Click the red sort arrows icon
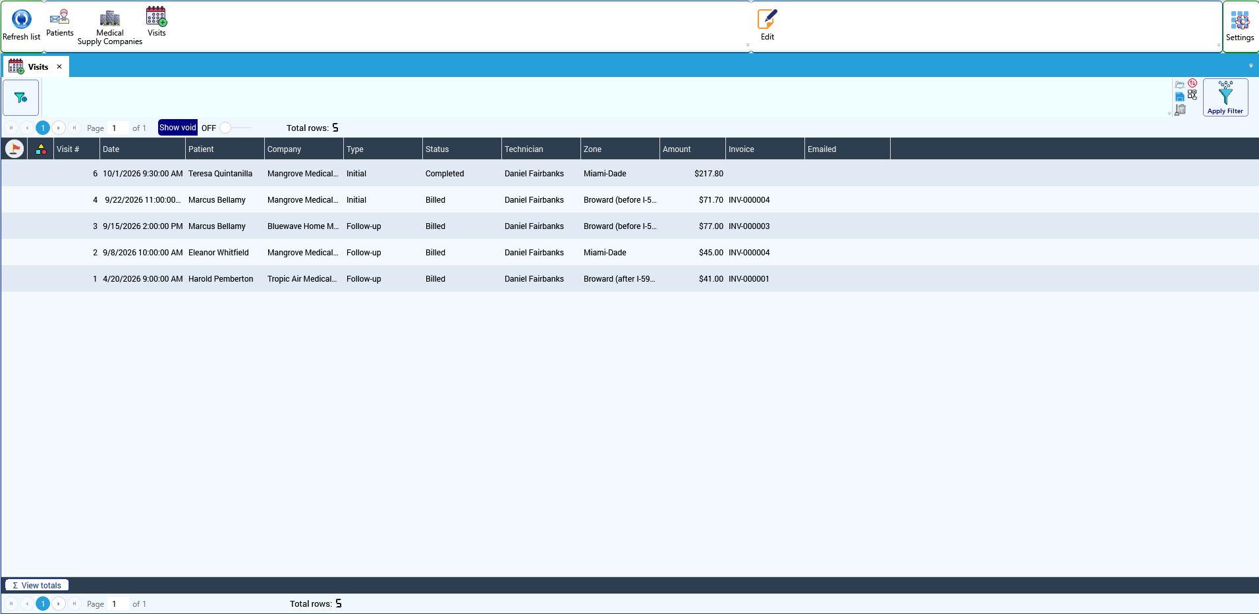The image size is (1259, 614). [1192, 84]
